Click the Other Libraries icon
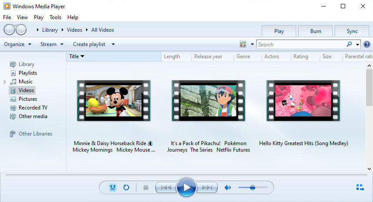373x202 pixels. tap(13, 134)
